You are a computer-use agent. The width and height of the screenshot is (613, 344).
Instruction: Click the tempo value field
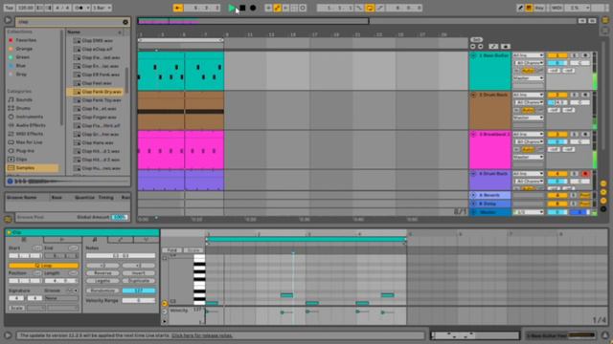(26, 8)
